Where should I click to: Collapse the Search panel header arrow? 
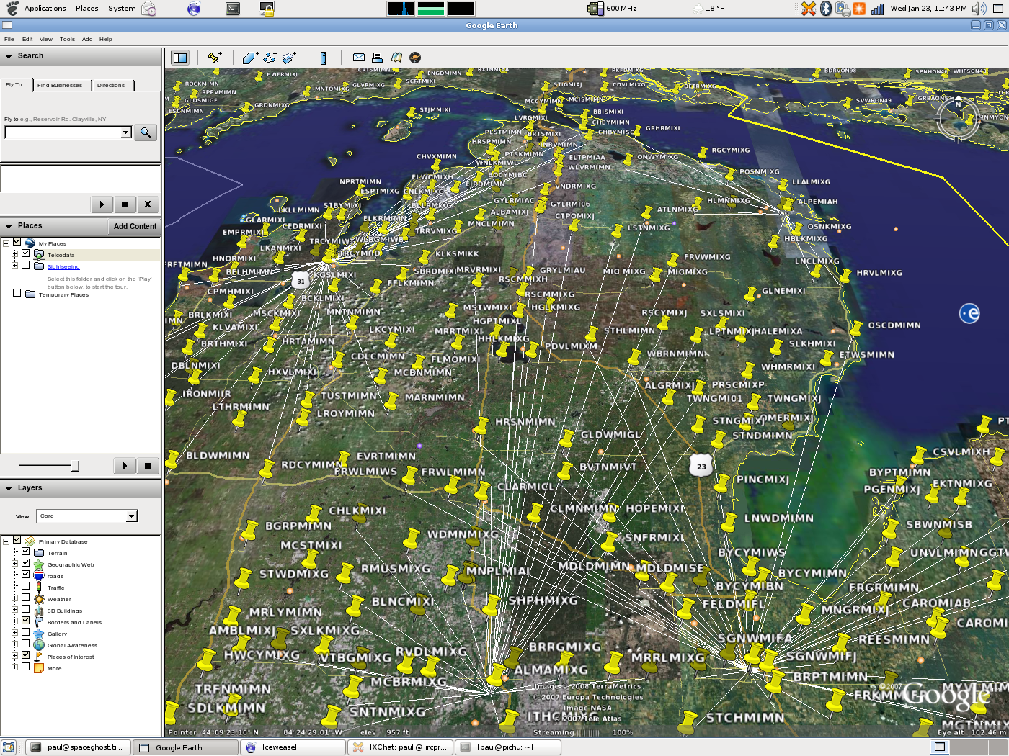(9, 56)
